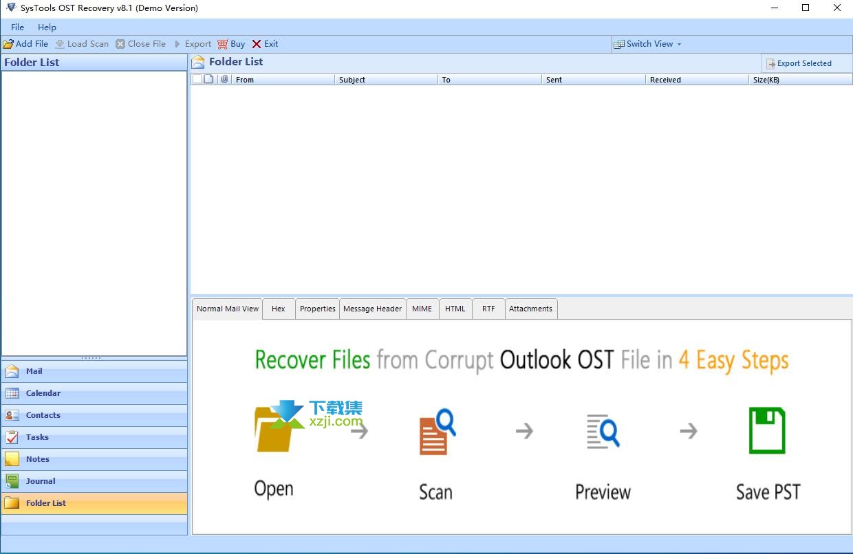
Task: Switch to the Hex tab
Action: point(278,309)
